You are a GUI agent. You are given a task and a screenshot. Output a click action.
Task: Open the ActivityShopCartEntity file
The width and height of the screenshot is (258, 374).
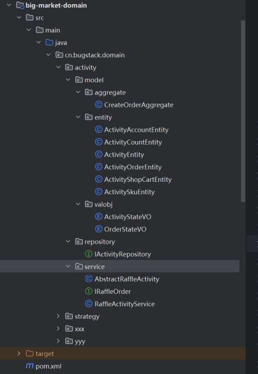pyautogui.click(x=138, y=179)
